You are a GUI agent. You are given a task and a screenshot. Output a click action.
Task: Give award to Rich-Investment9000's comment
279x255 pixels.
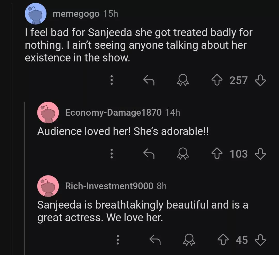tap(189, 240)
